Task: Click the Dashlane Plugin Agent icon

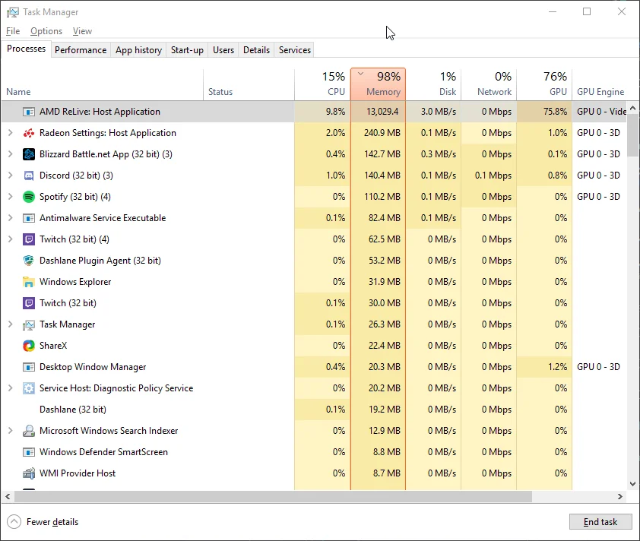Action: pyautogui.click(x=29, y=261)
